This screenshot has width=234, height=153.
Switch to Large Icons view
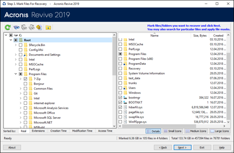220,131
